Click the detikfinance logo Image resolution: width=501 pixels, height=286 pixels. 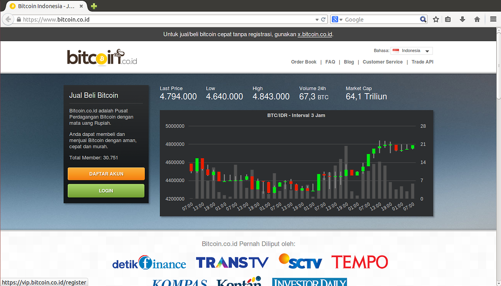tap(149, 263)
